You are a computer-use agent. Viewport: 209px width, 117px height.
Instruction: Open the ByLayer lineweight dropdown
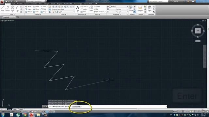[x=118, y=9]
